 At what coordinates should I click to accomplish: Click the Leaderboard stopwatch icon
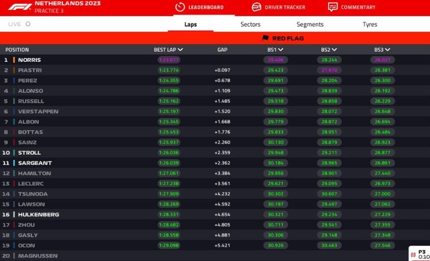point(179,7)
